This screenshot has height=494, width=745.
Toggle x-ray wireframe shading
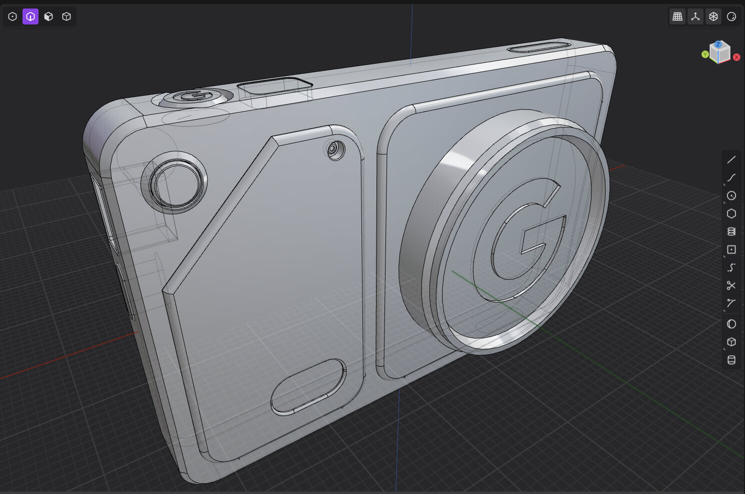point(713,16)
